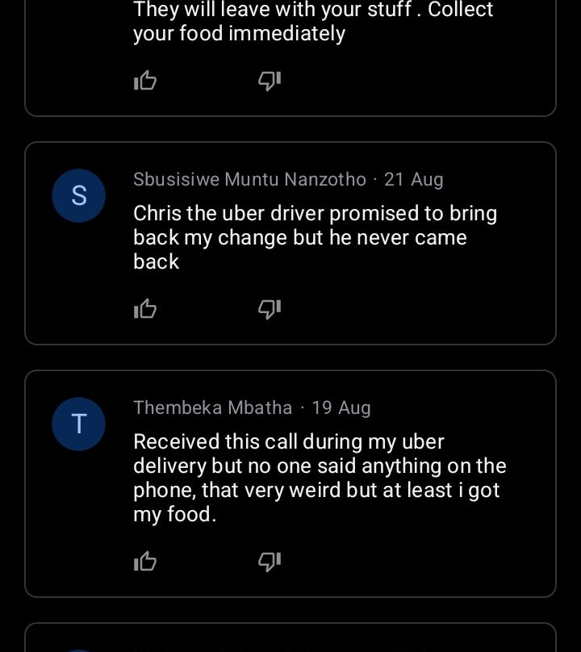Like Thembeka Mbatha's uber delivery comment
Screen dimensions: 581x652
[145, 562]
